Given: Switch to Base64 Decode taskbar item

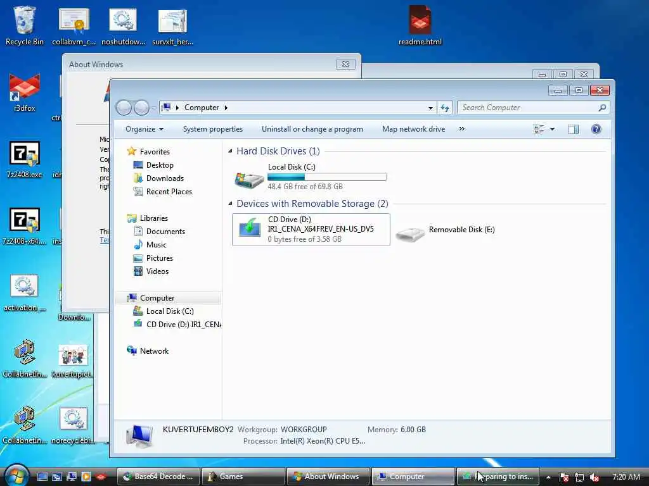Looking at the screenshot, I should point(158,477).
